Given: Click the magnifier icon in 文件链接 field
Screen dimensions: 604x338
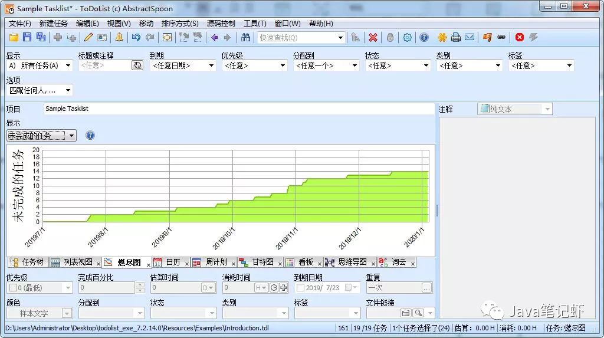Looking at the screenshot, I should [419, 313].
